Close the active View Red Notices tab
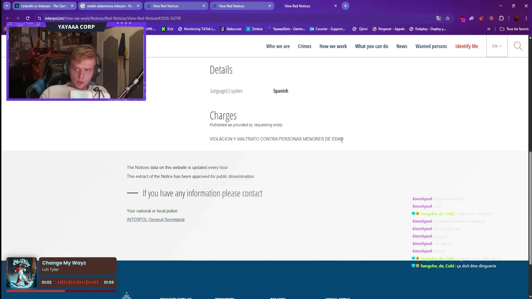The image size is (532, 299). point(335,6)
